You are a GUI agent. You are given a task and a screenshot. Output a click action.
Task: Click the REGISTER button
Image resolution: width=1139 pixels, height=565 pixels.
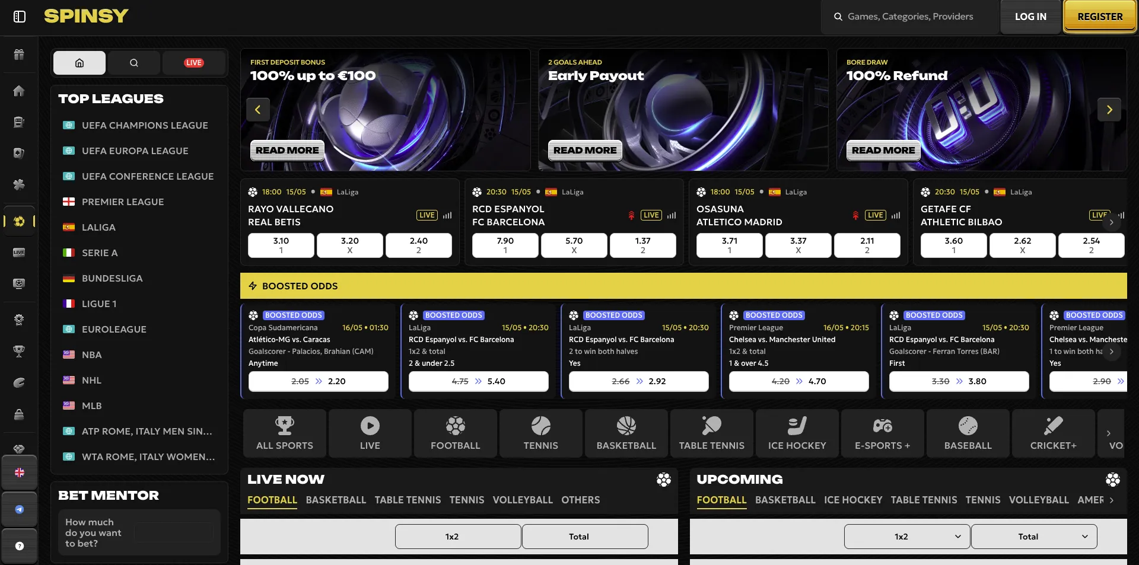(1100, 17)
